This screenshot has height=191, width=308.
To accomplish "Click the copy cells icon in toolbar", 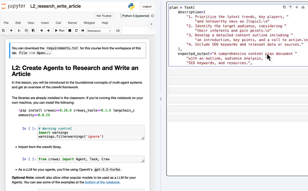I will pyautogui.click(x=26, y=30).
